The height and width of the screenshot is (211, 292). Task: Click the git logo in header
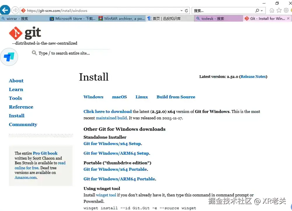click(x=25, y=33)
